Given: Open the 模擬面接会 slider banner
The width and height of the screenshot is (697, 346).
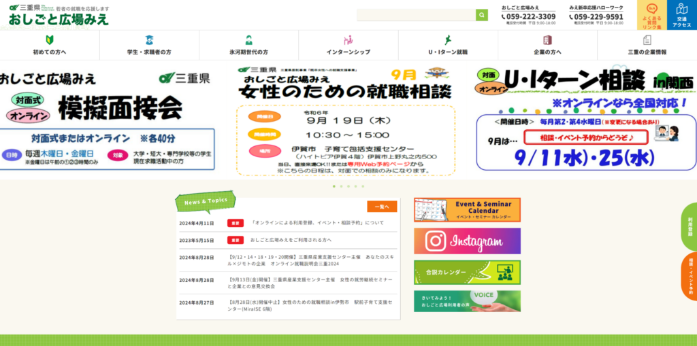Looking at the screenshot, I should click(x=108, y=120).
